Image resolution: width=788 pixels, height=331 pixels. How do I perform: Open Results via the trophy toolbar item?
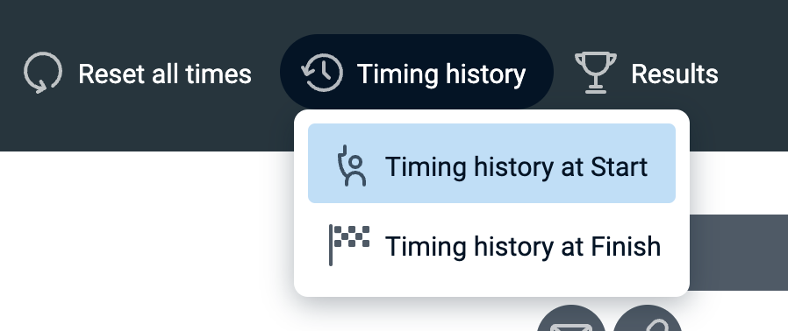point(646,73)
